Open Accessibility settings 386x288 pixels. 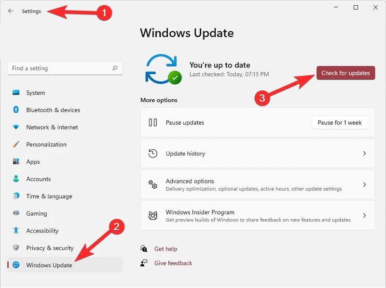pos(65,230)
